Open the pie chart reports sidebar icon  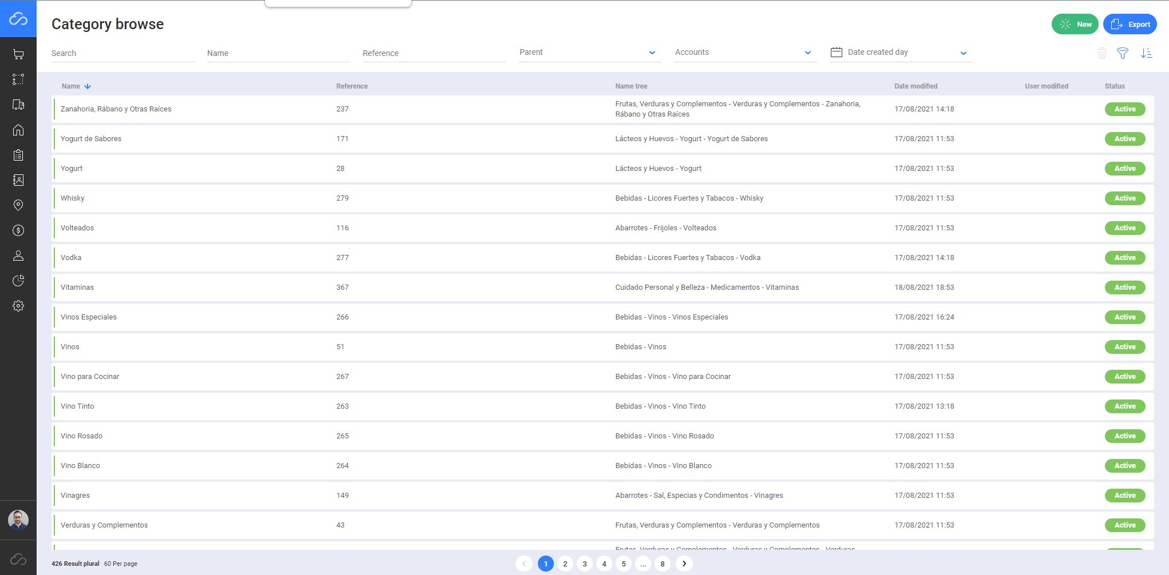[x=18, y=281]
